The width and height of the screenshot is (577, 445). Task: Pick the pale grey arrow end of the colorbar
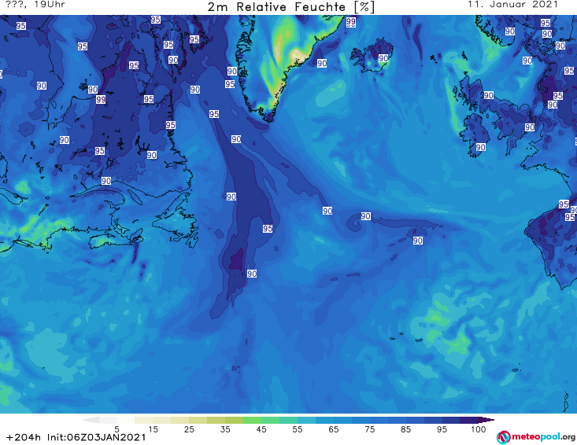pos(91,420)
